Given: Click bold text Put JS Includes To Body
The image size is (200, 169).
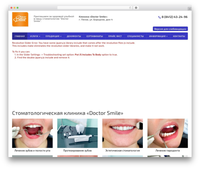Looking at the screenshot, I should [x=88, y=55].
